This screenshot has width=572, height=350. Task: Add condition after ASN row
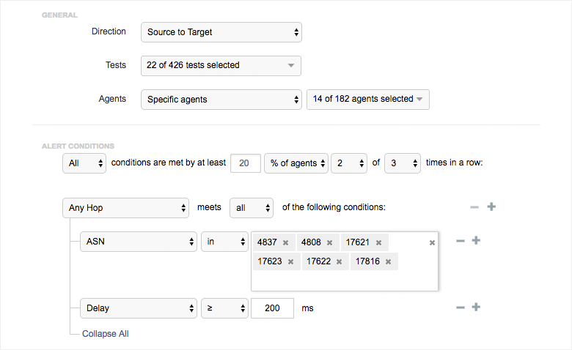click(476, 241)
